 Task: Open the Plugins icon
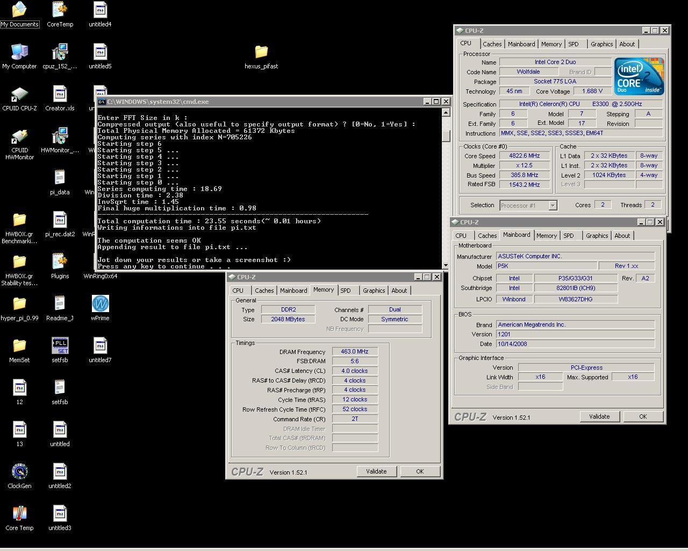click(60, 266)
